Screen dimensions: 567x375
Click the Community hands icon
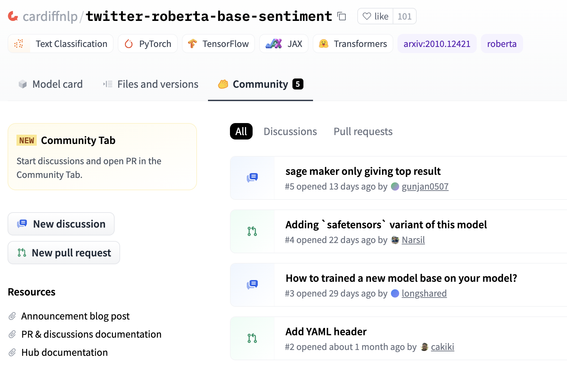tap(223, 84)
